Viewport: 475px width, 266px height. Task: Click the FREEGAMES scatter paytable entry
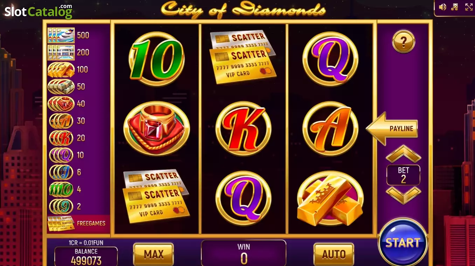(x=78, y=223)
